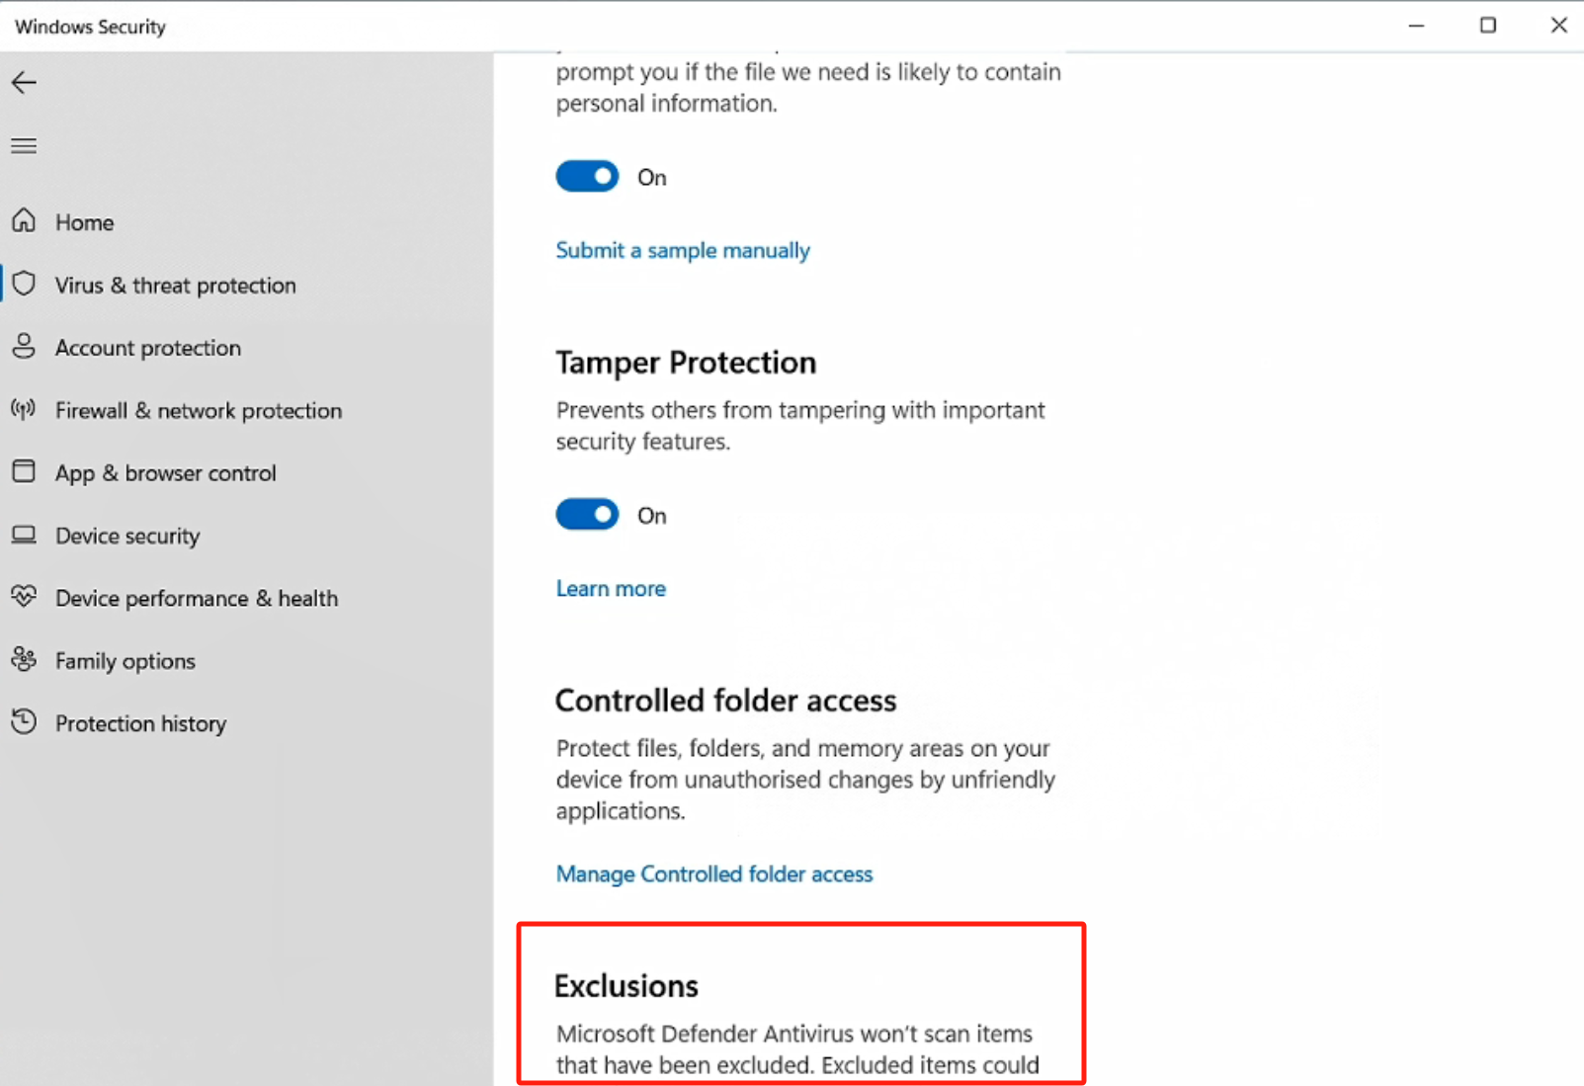Open Submit a sample manually link
Viewport: 1584px width, 1086px height.
point(683,251)
